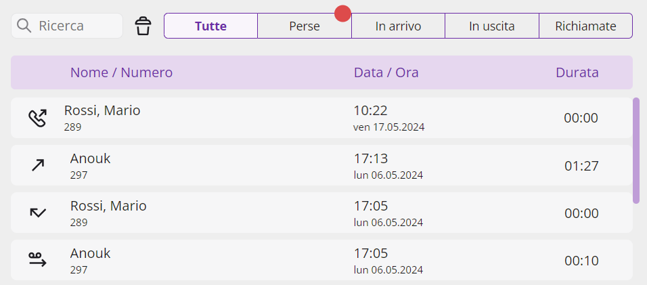Screen dimensions: 647x285
Task: Open the In uscita tab
Action: [492, 26]
